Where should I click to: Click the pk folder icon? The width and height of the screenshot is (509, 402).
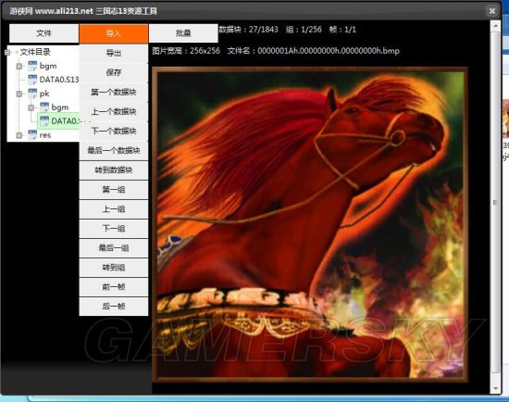point(32,94)
